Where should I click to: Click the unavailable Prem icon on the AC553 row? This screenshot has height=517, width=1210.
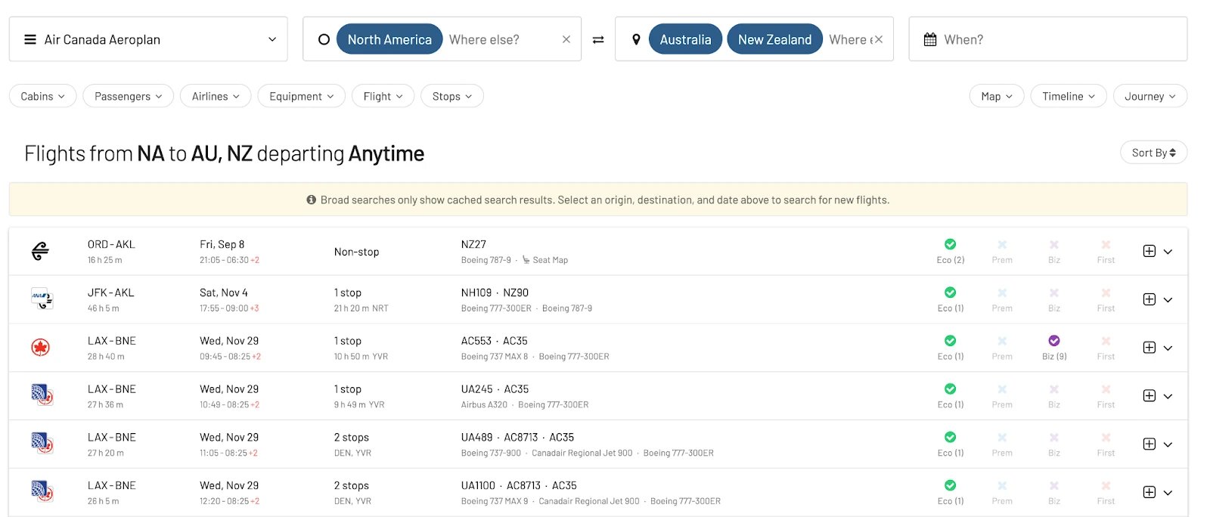tap(1002, 341)
